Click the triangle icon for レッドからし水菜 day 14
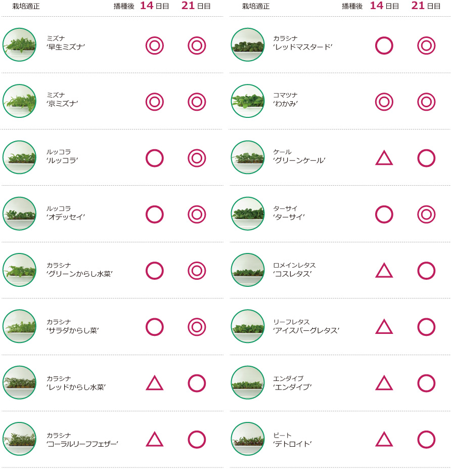The height and width of the screenshot is (470, 451). pos(155,383)
